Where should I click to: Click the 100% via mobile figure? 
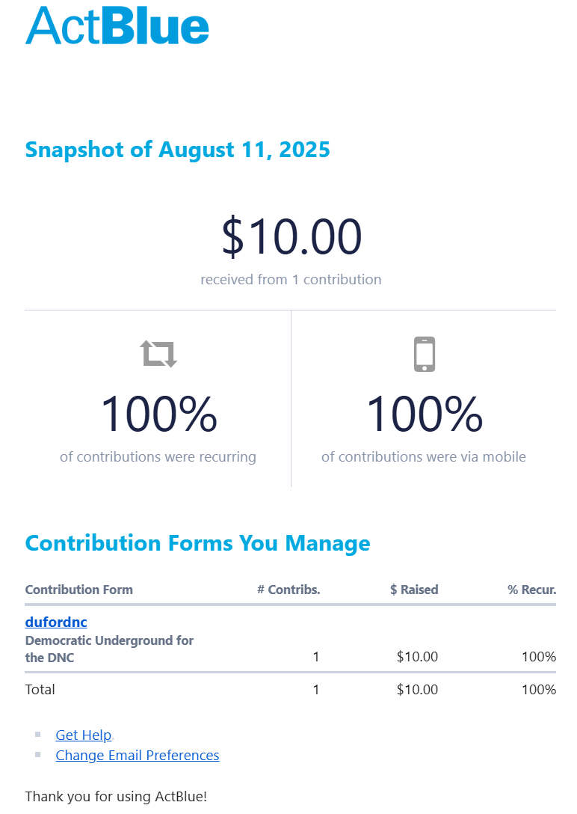pyautogui.click(x=424, y=414)
